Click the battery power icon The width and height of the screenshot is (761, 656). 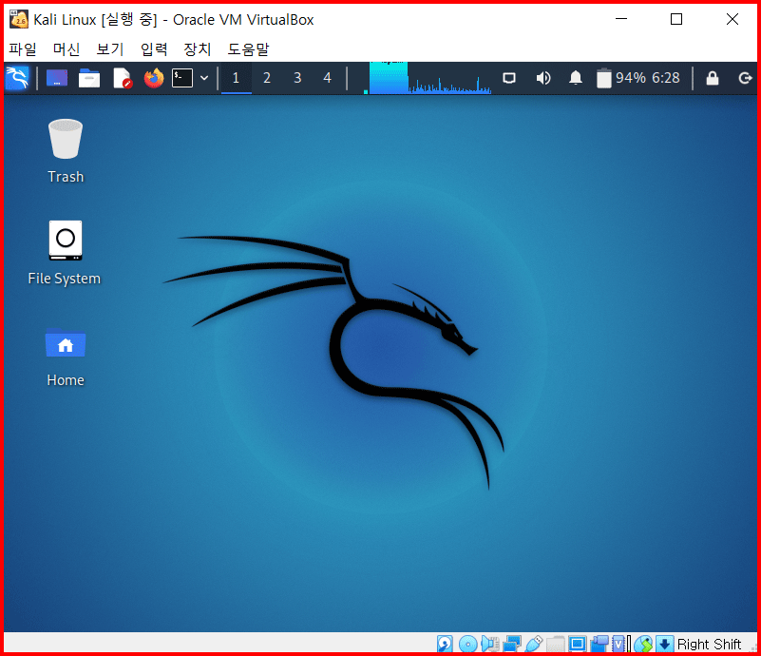(603, 78)
